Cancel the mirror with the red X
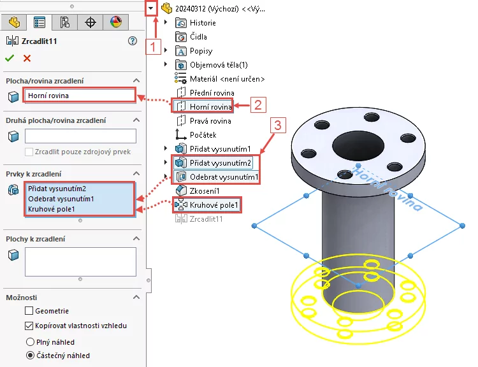Screen dimensions: 478x367 point(27,59)
